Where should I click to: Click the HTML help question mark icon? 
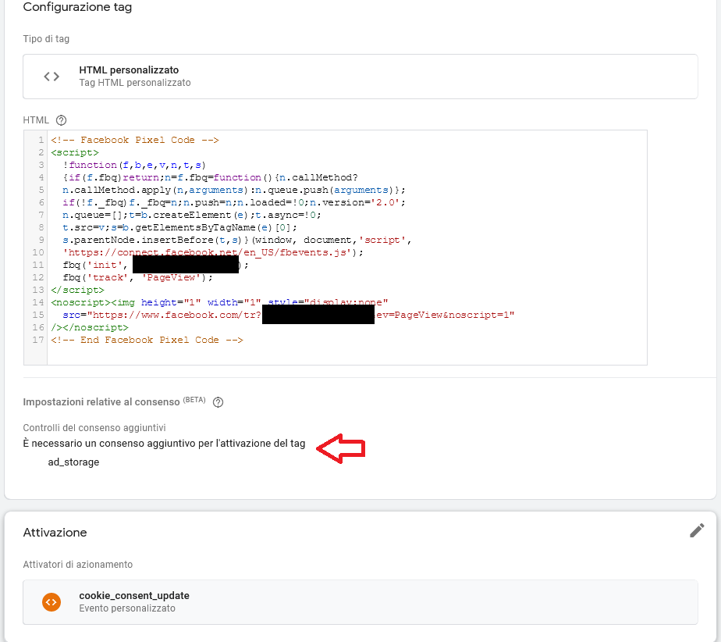click(61, 120)
